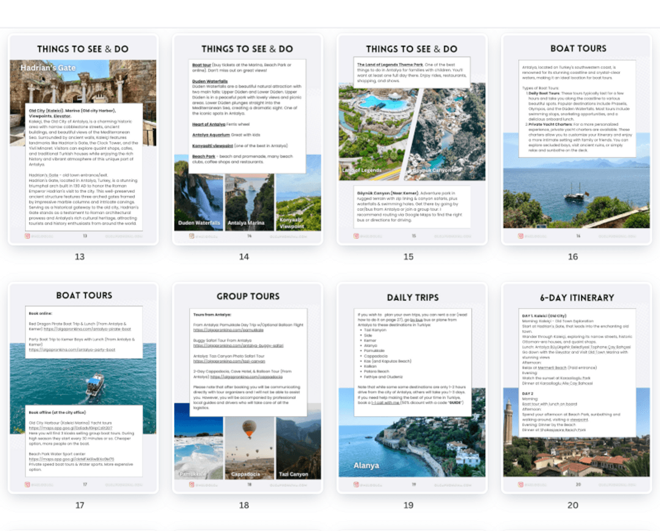Click the page number 14 label
The width and height of the screenshot is (660, 531).
244,256
